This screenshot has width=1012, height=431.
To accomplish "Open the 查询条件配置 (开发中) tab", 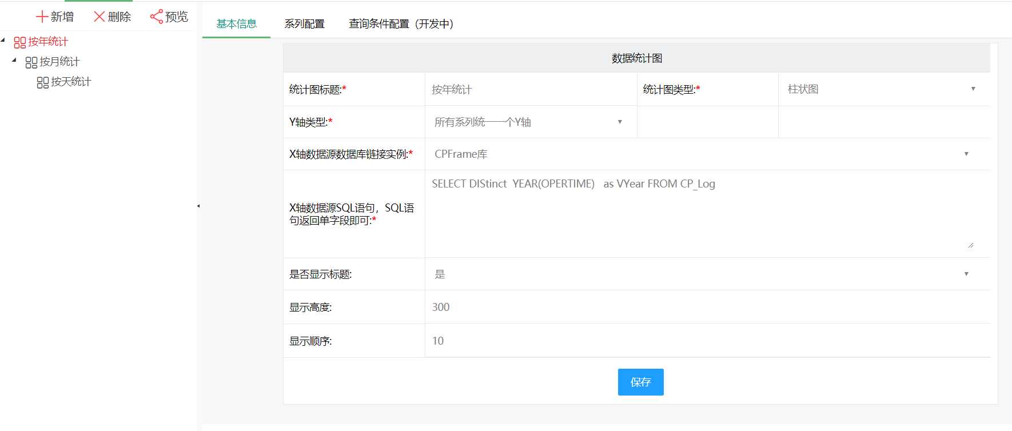I will [401, 23].
